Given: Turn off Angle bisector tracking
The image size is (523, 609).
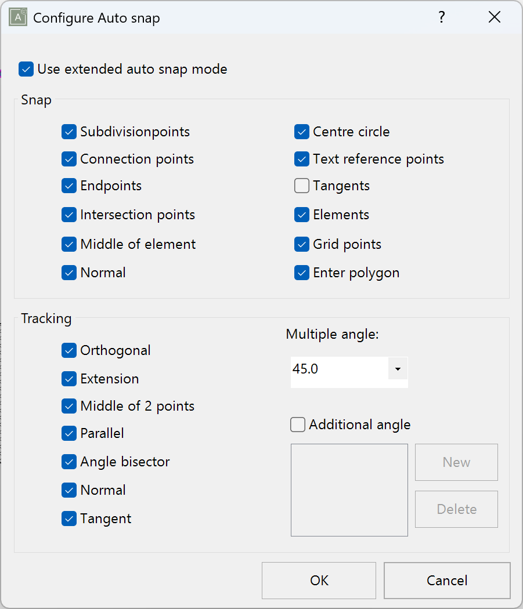Looking at the screenshot, I should point(69,462).
